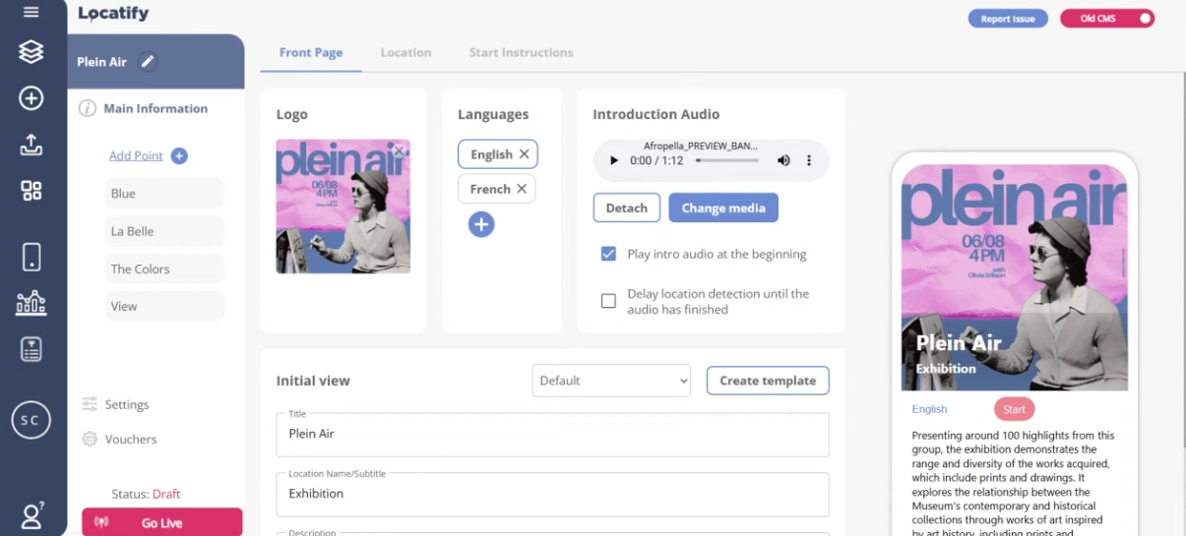Screen dimensions: 1186x536
Task: Edit the Plein Air name with the pencil icon
Action: (x=148, y=61)
